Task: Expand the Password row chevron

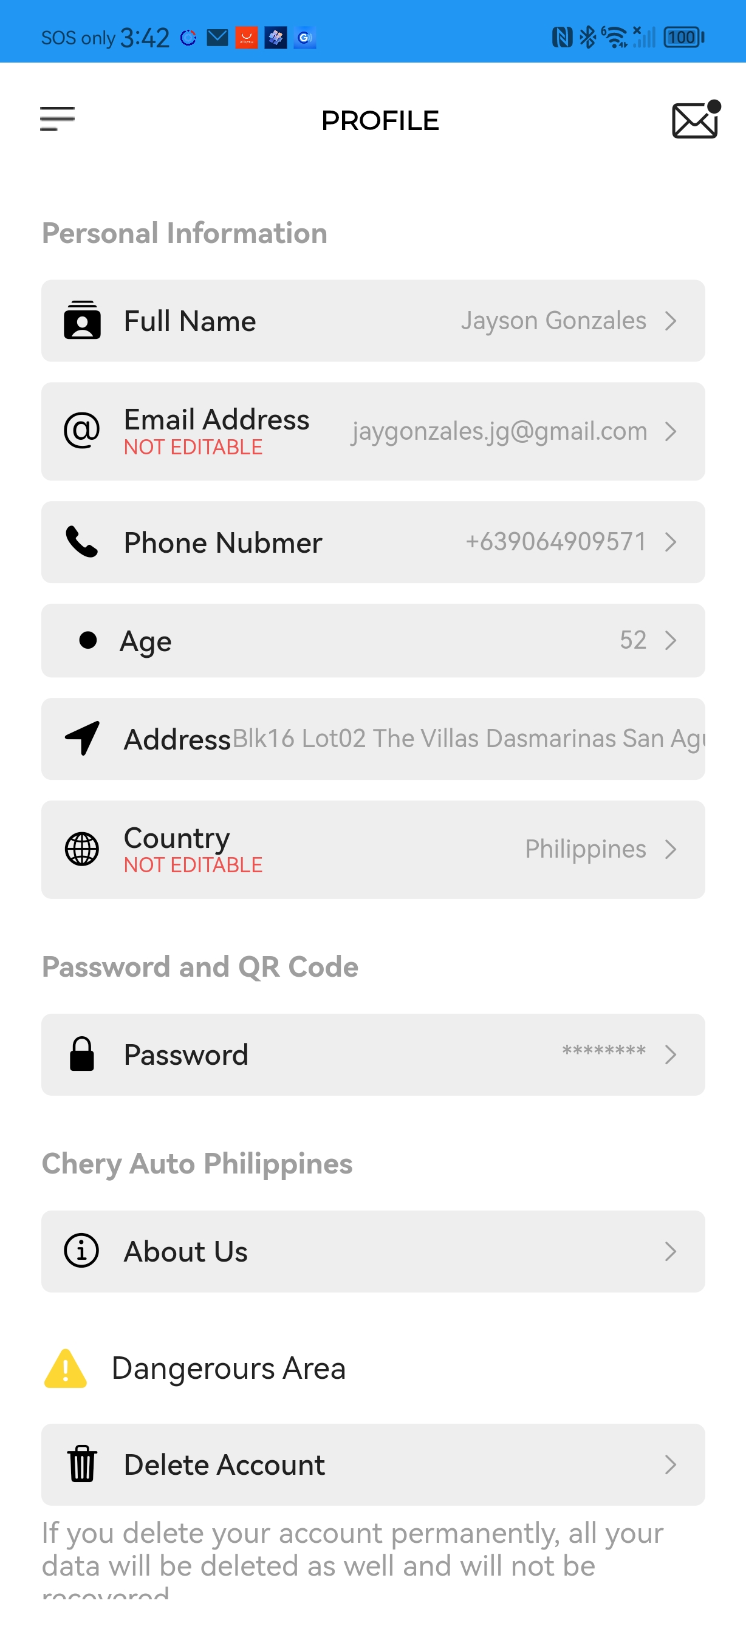Action: (x=670, y=1054)
